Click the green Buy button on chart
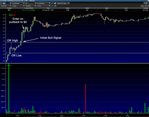Screen dimensions: 149x117 click(x=11, y=15)
